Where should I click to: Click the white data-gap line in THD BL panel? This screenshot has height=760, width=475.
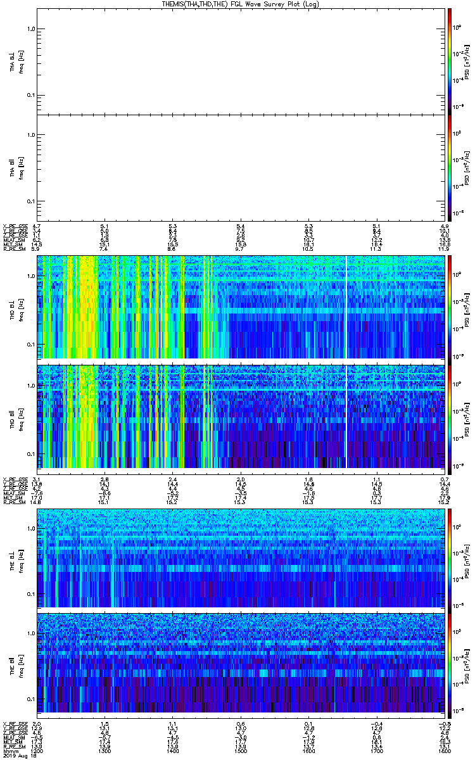(347, 308)
